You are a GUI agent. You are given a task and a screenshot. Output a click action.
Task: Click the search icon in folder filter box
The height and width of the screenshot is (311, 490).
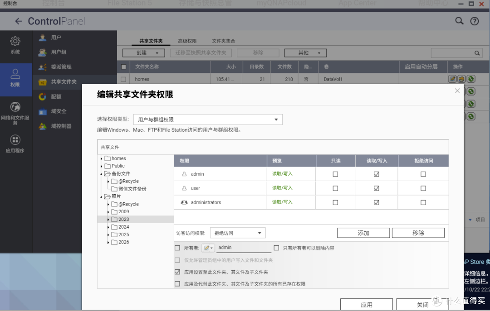click(x=477, y=53)
